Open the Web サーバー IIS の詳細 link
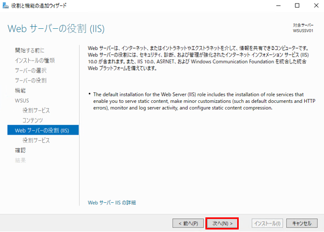The height and width of the screenshot is (232, 324). point(112,203)
